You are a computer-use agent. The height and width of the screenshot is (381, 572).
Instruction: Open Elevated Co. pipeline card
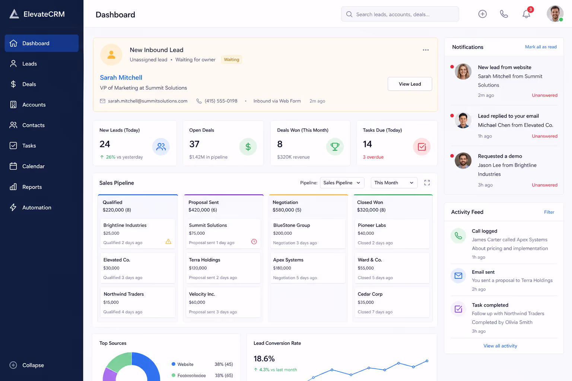[138, 268]
